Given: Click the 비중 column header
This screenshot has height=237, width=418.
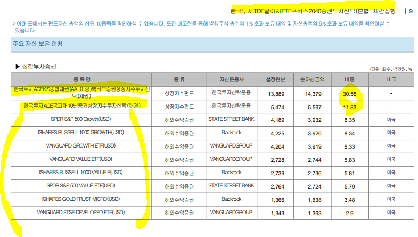Looking at the screenshot, I should click(x=349, y=79).
